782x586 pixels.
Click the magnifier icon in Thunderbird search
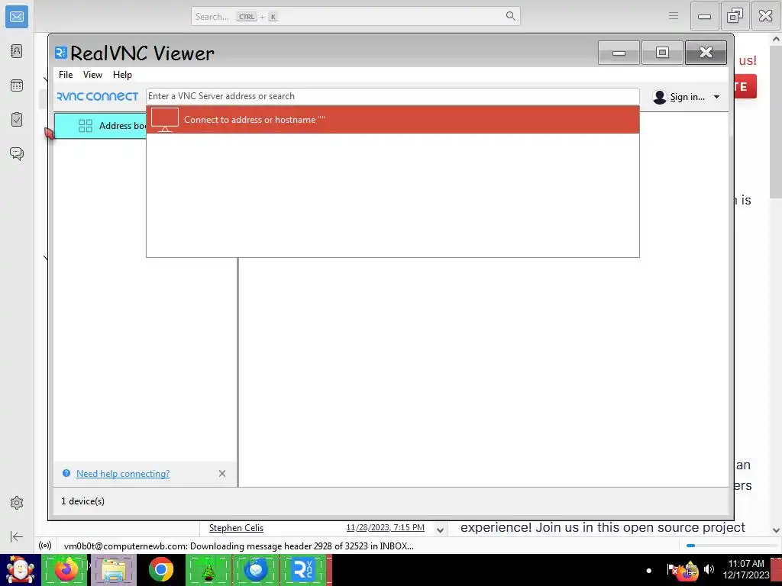point(511,16)
